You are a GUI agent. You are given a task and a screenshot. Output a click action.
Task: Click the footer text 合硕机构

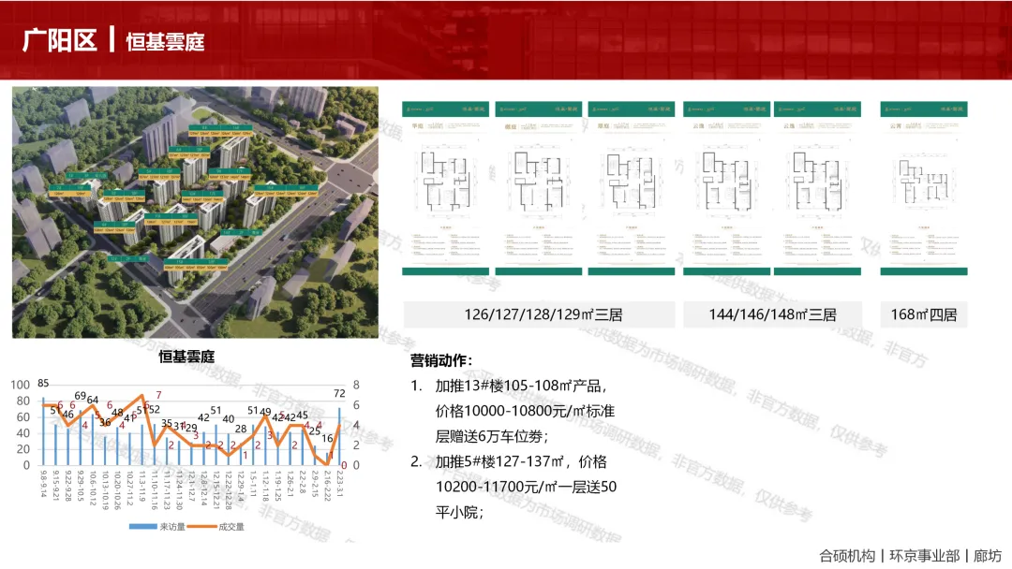click(847, 556)
